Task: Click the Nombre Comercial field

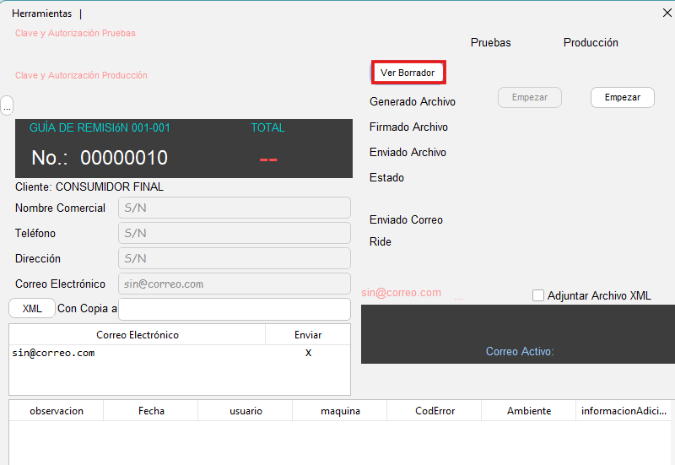Action: (x=234, y=208)
